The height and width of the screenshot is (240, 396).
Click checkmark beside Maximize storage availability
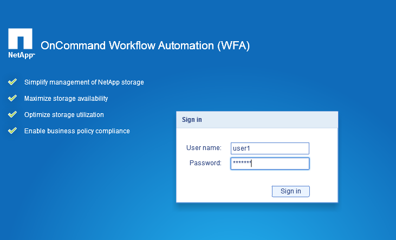point(12,99)
